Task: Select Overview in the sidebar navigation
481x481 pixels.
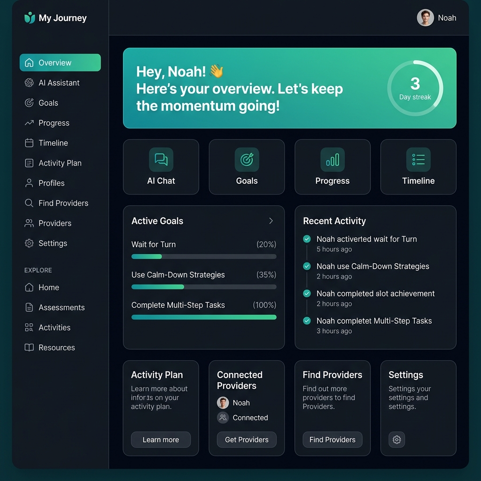Action: [x=60, y=62]
